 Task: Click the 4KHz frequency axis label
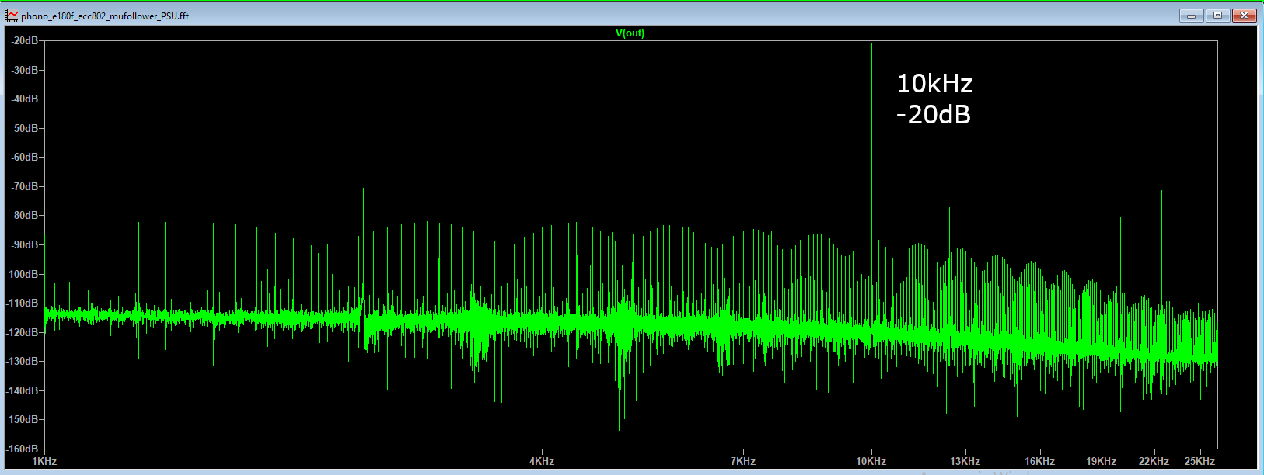tap(542, 461)
